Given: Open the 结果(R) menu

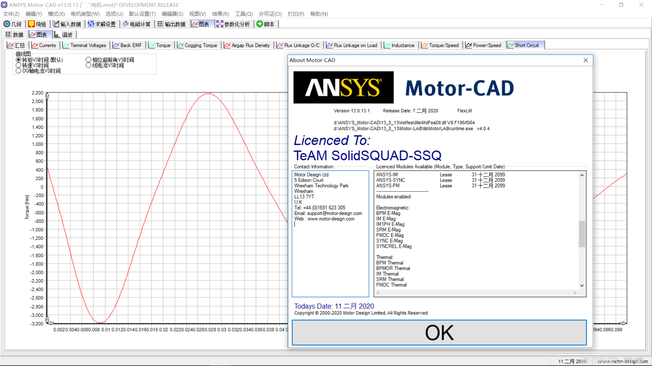Looking at the screenshot, I should pos(220,14).
